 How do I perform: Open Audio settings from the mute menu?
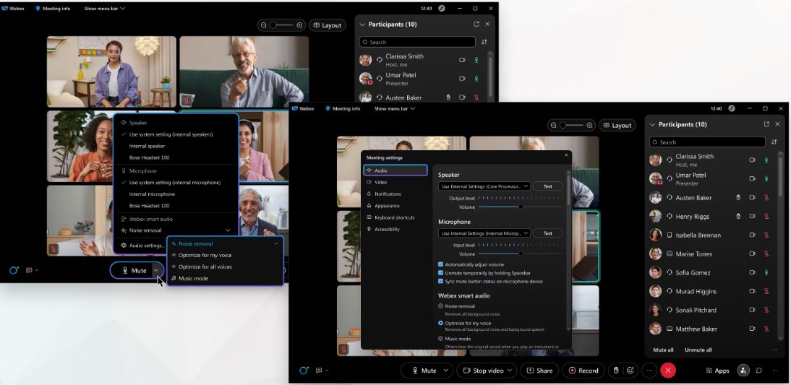click(x=142, y=246)
